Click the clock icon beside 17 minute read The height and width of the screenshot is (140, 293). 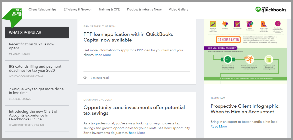(85, 77)
